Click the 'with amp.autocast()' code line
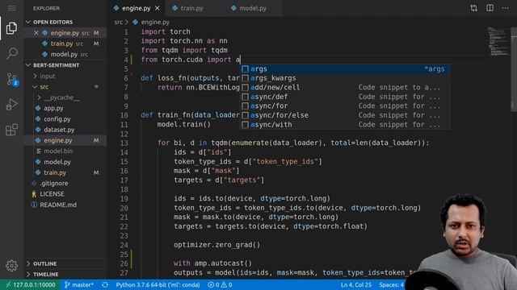 [212, 263]
